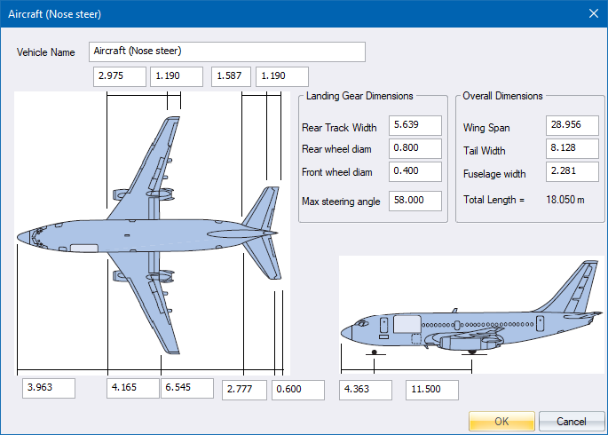Click the top-view aircraft diagram
This screenshot has width=608, height=435.
151,235
